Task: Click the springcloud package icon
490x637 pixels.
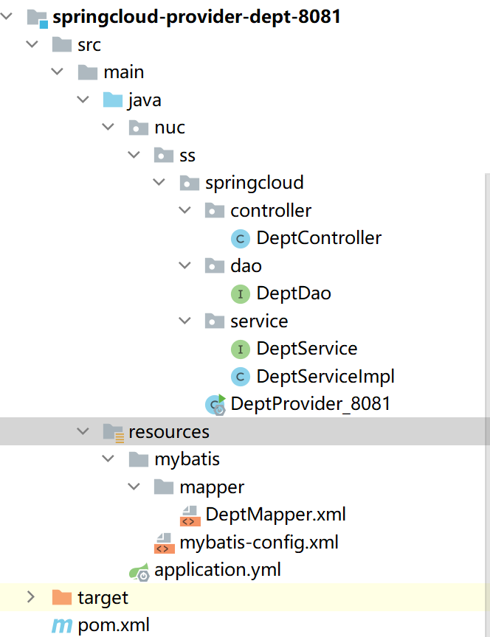Action: point(190,182)
